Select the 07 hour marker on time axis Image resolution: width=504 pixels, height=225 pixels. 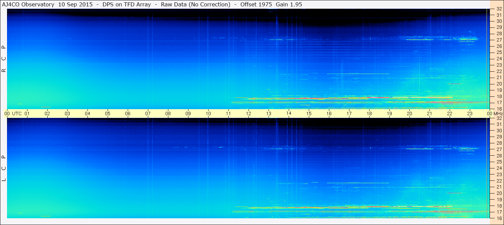point(148,114)
